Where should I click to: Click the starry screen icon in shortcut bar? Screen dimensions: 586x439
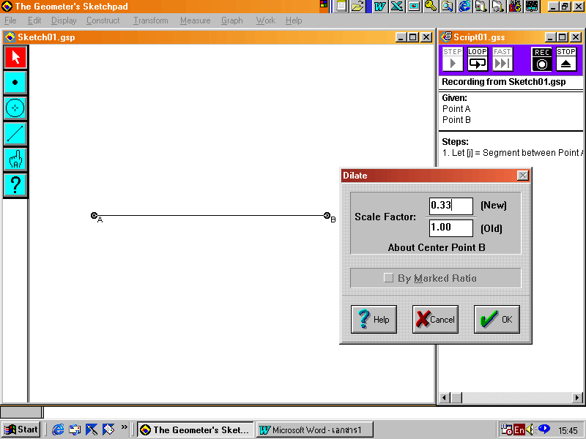tap(532, 7)
